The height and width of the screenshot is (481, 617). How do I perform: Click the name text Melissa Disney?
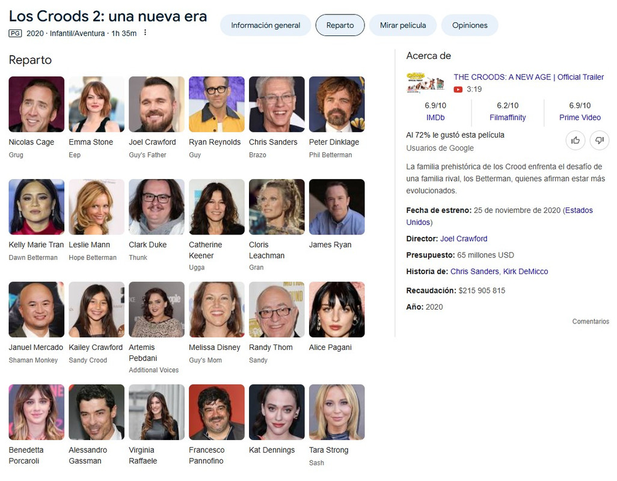(x=215, y=348)
